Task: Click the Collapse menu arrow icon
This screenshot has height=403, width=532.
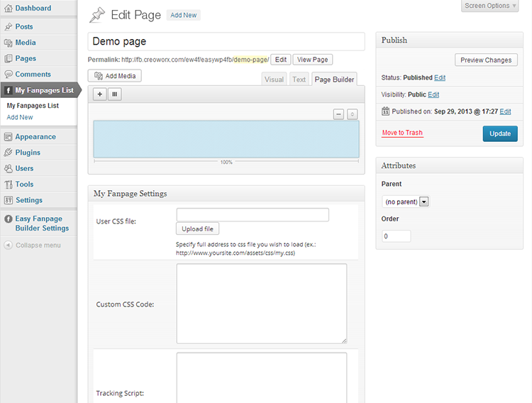Action: pos(8,245)
